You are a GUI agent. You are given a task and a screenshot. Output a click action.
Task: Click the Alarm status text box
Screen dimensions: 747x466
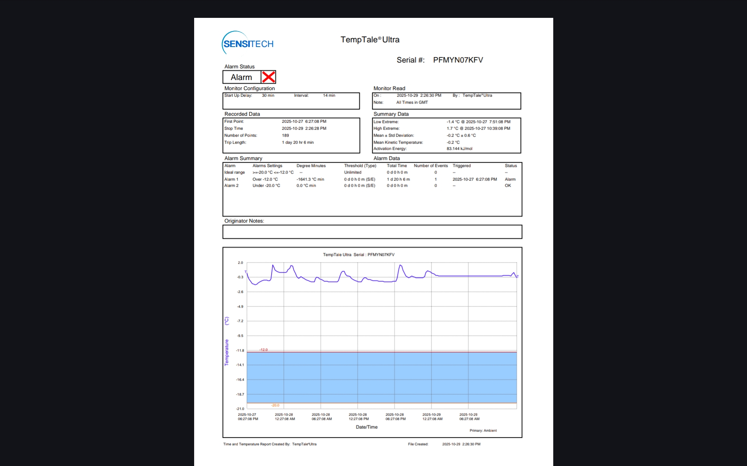click(242, 77)
